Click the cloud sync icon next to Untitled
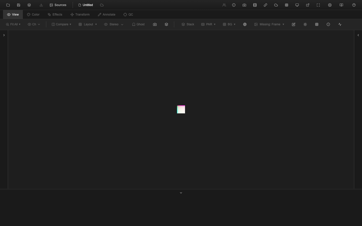362x226 pixels. (x=102, y=5)
